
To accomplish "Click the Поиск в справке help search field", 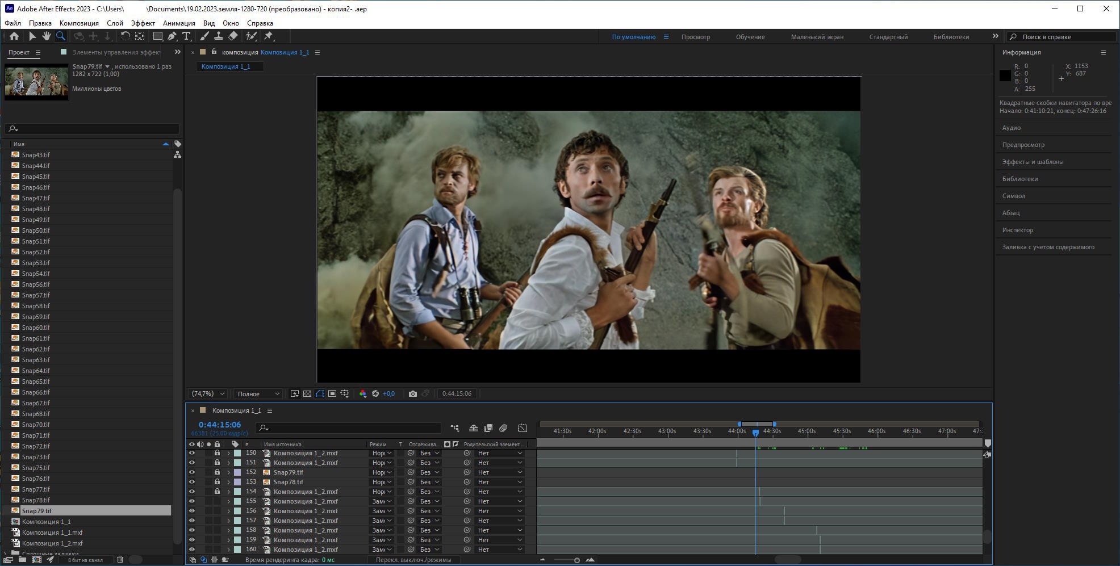I will click(1061, 37).
